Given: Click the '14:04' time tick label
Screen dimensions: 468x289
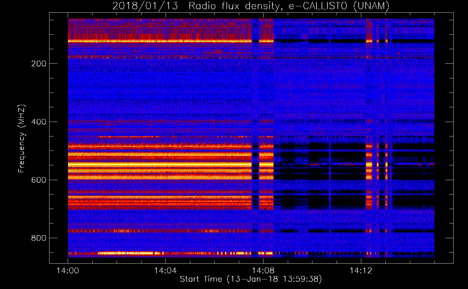Looking at the screenshot, I should 165,271.
